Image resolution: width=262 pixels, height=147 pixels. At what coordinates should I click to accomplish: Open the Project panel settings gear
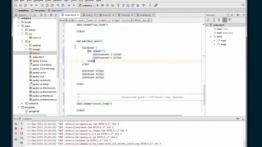coord(51,15)
